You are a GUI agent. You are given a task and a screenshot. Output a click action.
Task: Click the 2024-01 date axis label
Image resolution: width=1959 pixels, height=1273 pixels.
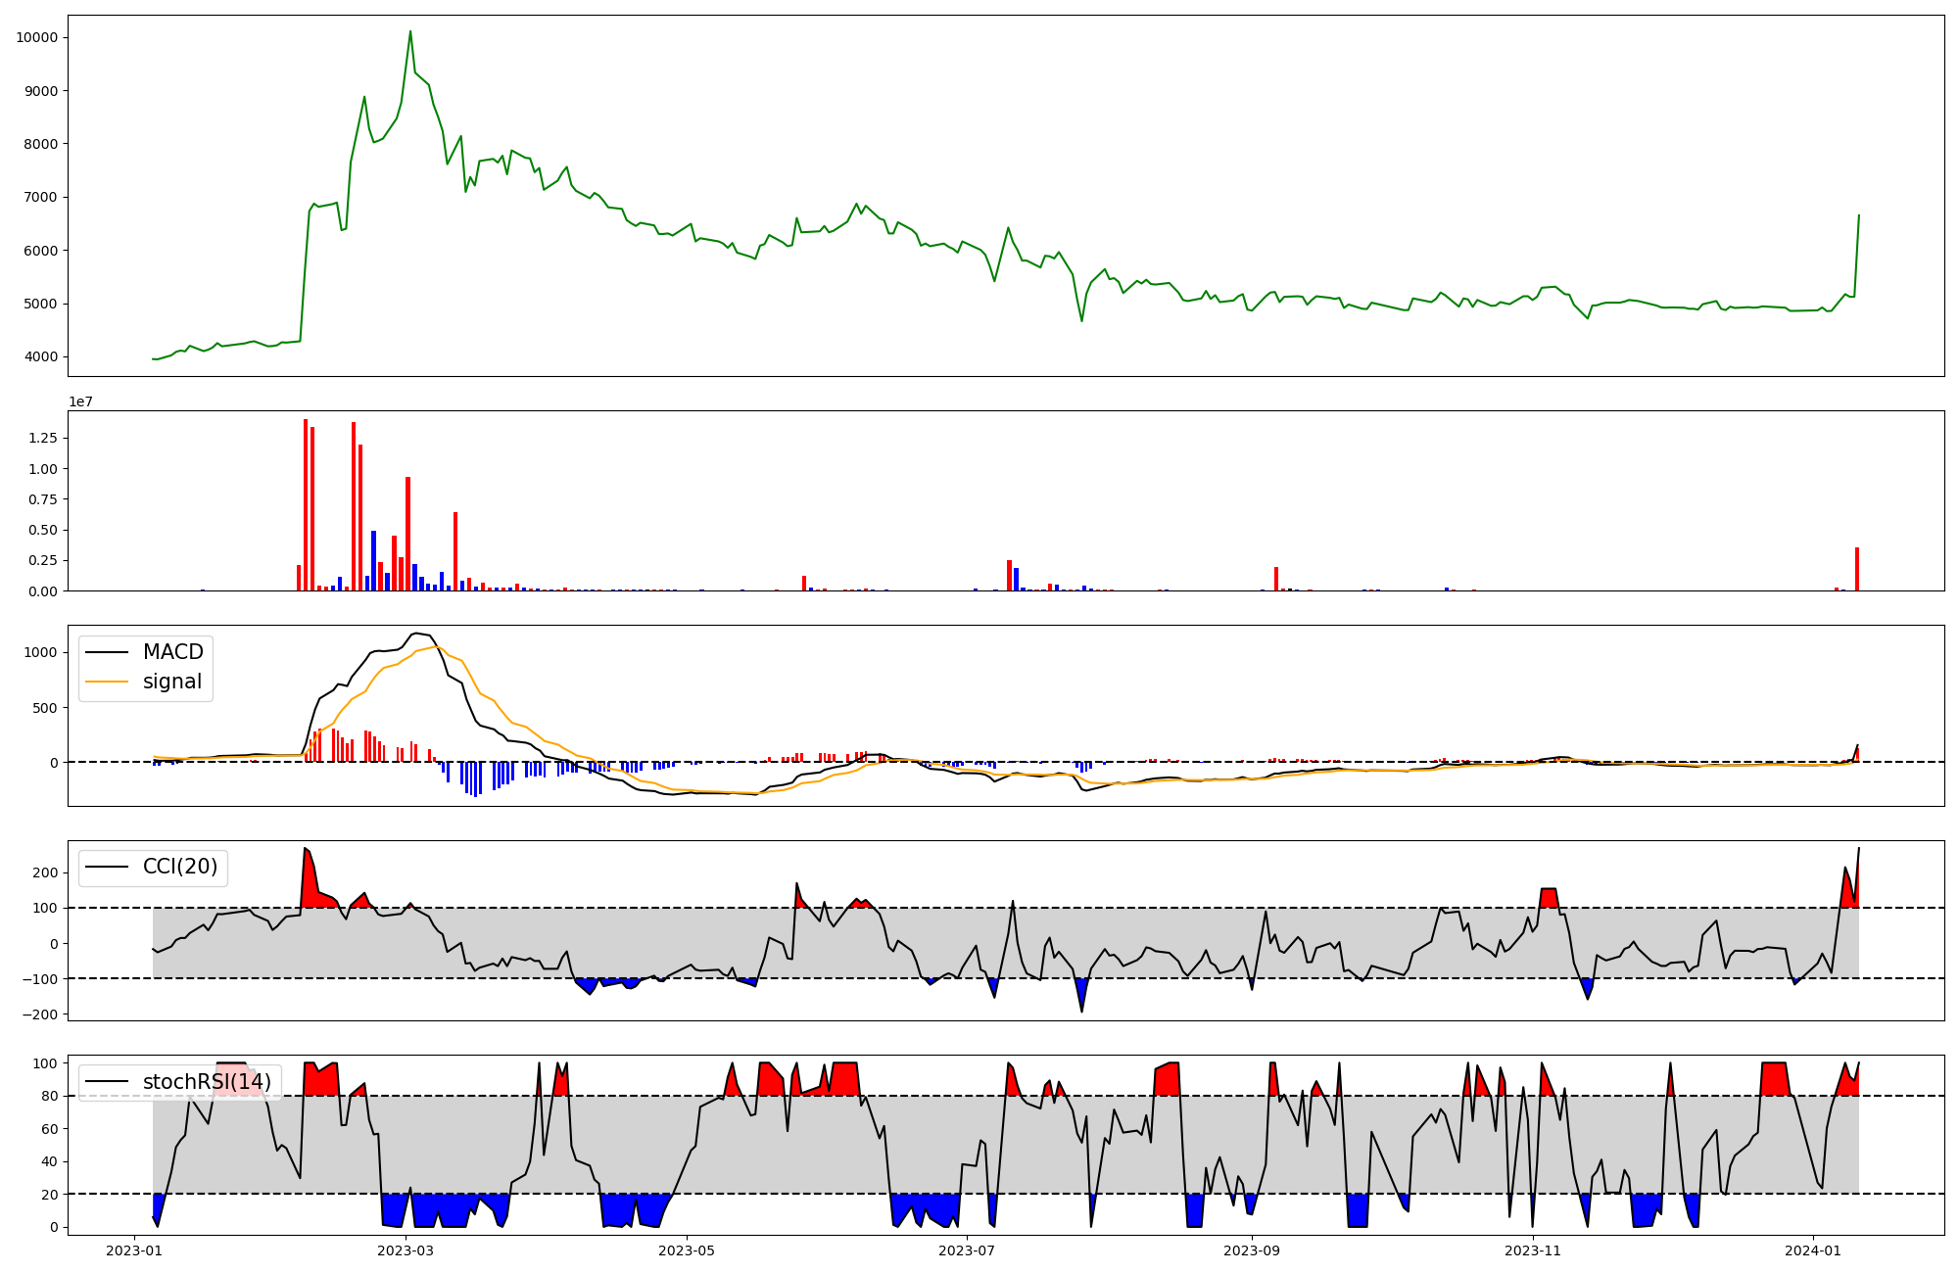pyautogui.click(x=1813, y=1250)
